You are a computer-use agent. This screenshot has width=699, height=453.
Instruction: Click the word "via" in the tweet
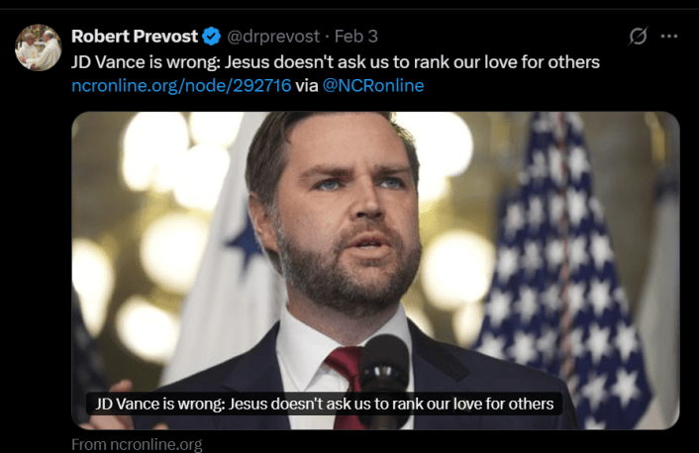click(306, 86)
